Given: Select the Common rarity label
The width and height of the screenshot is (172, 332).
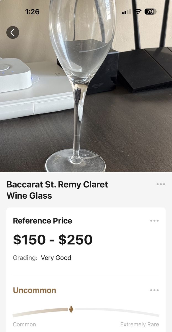Looking at the screenshot, I should point(24,324).
